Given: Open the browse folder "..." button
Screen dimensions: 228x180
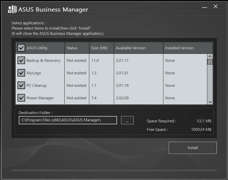Looking at the screenshot, I should [x=127, y=120].
